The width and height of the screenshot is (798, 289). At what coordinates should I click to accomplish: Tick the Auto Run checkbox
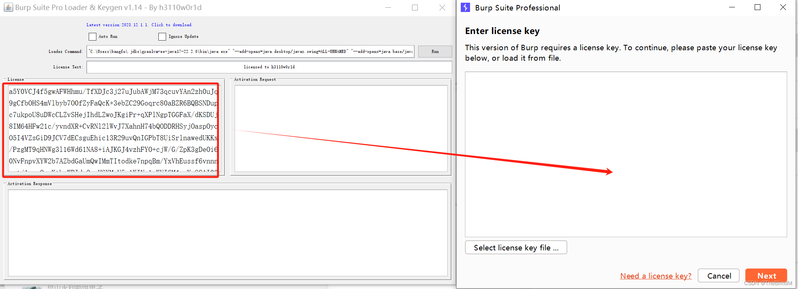coord(93,37)
